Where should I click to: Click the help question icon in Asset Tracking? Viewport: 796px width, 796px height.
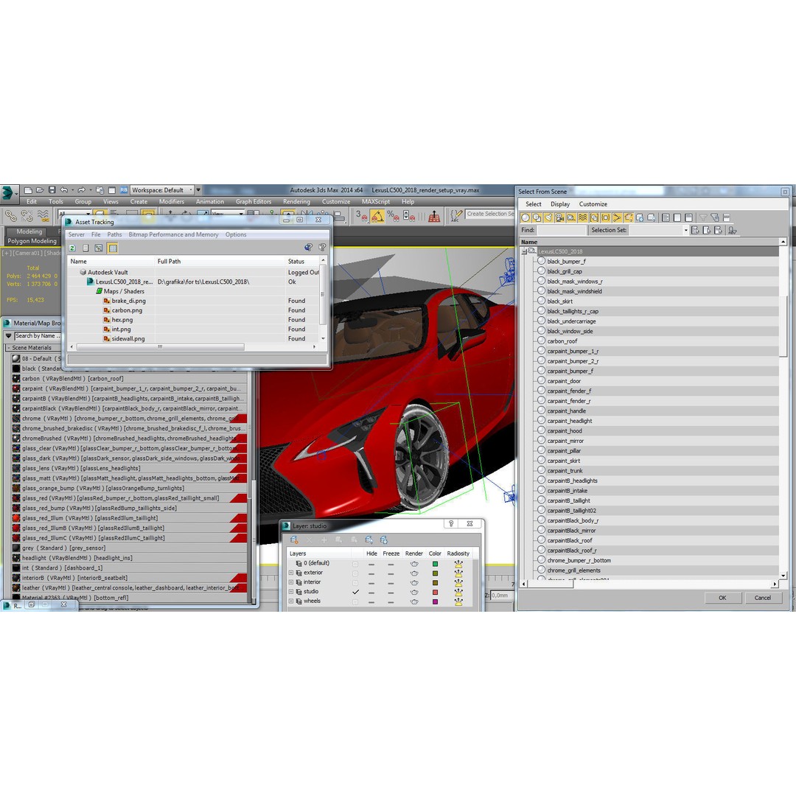[322, 247]
